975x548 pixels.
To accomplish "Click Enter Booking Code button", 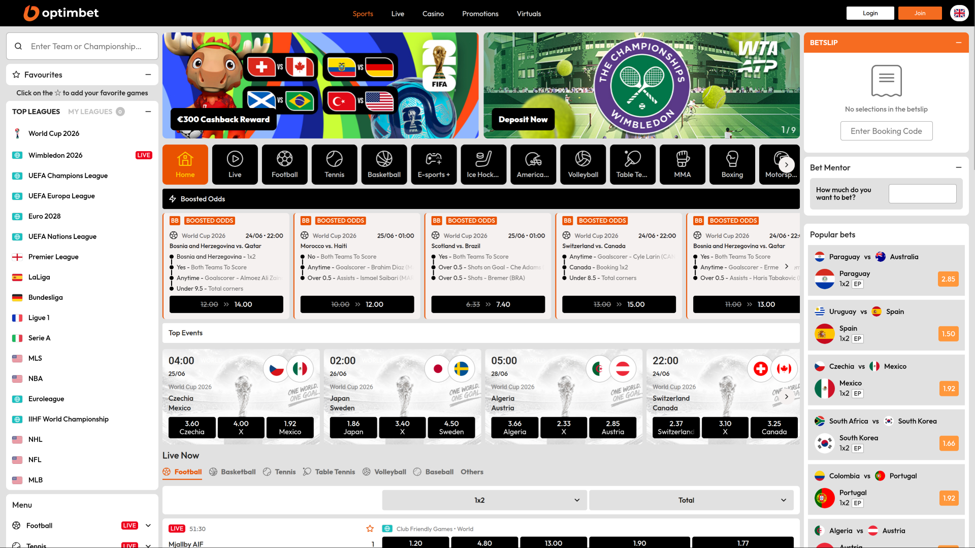I will click(x=886, y=131).
